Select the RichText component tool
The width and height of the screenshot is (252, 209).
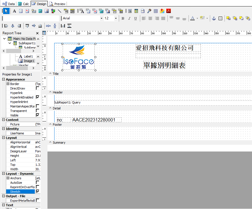coord(27,11)
